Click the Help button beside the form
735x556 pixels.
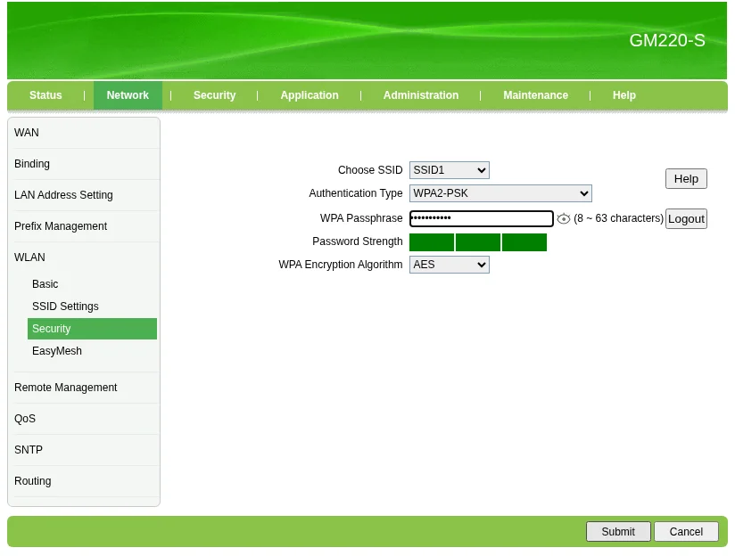click(686, 179)
